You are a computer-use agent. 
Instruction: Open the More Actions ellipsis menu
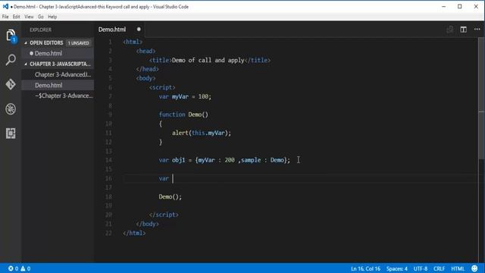click(477, 30)
